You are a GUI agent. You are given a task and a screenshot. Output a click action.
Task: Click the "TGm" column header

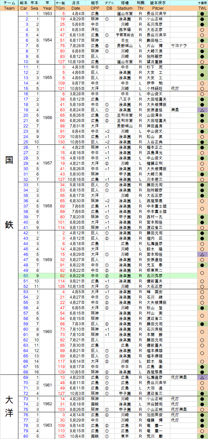coord(60,8)
